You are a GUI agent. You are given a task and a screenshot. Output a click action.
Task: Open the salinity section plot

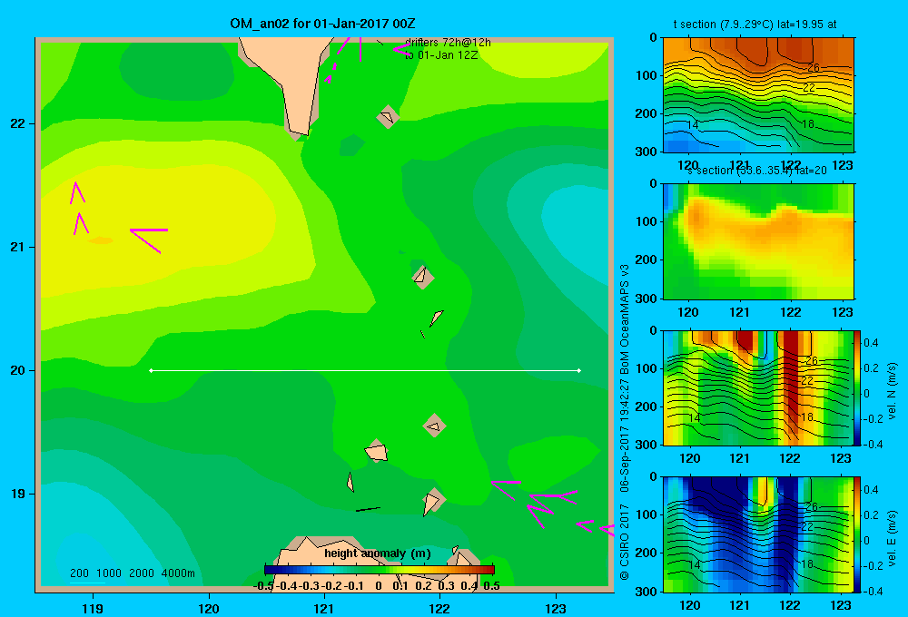coord(758,241)
